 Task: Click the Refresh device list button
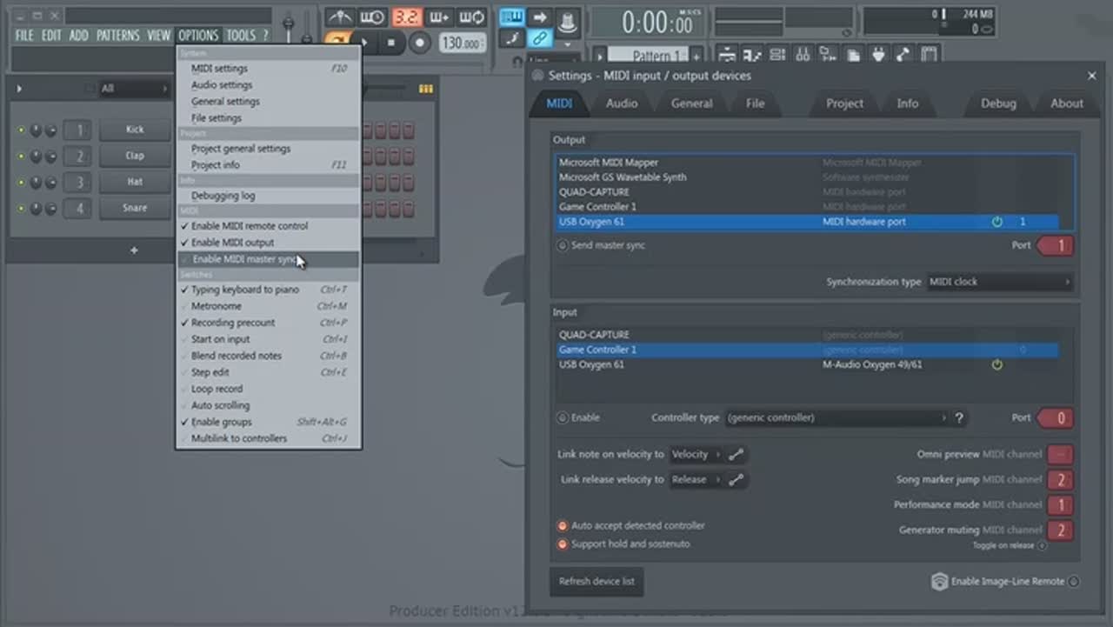point(596,582)
